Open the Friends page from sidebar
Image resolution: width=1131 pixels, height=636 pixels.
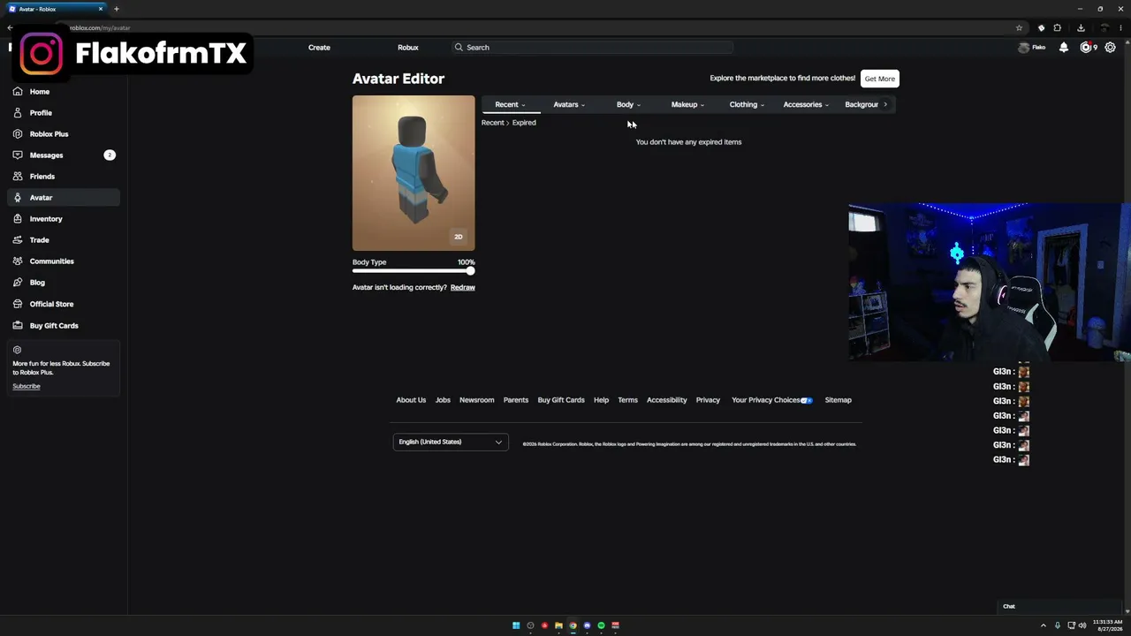(x=62, y=177)
